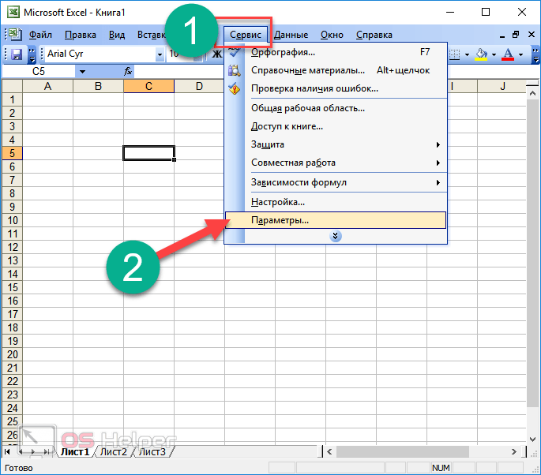Open the Справка menu
The width and height of the screenshot is (541, 475).
tap(374, 35)
